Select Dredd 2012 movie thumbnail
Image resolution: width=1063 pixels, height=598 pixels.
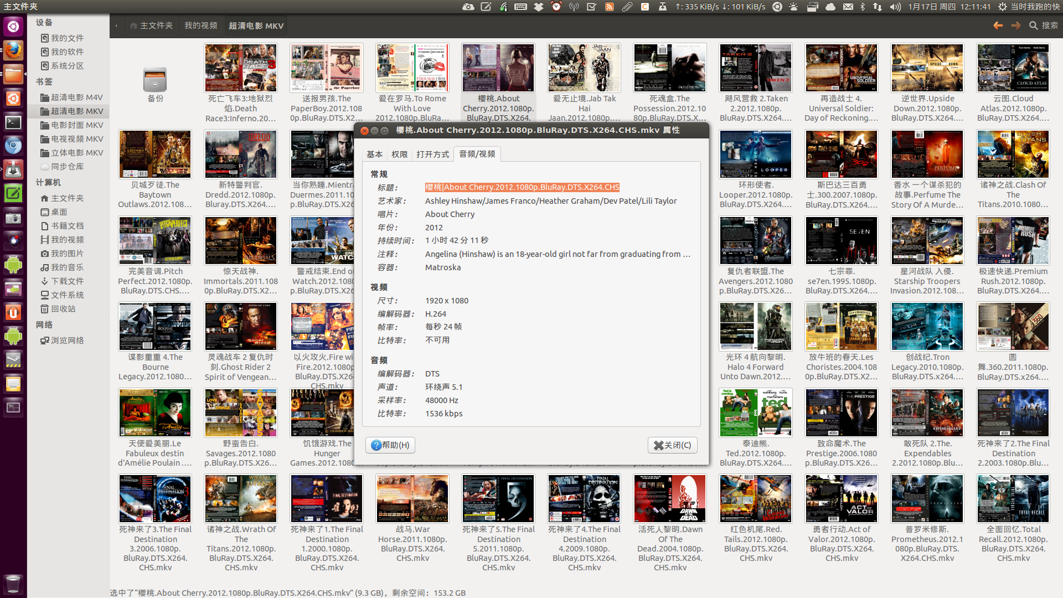point(241,154)
